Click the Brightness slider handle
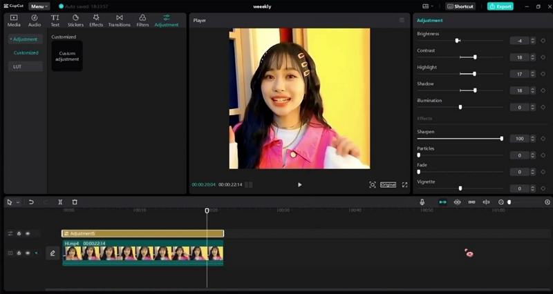Image resolution: width=553 pixels, height=294 pixels. (457, 41)
